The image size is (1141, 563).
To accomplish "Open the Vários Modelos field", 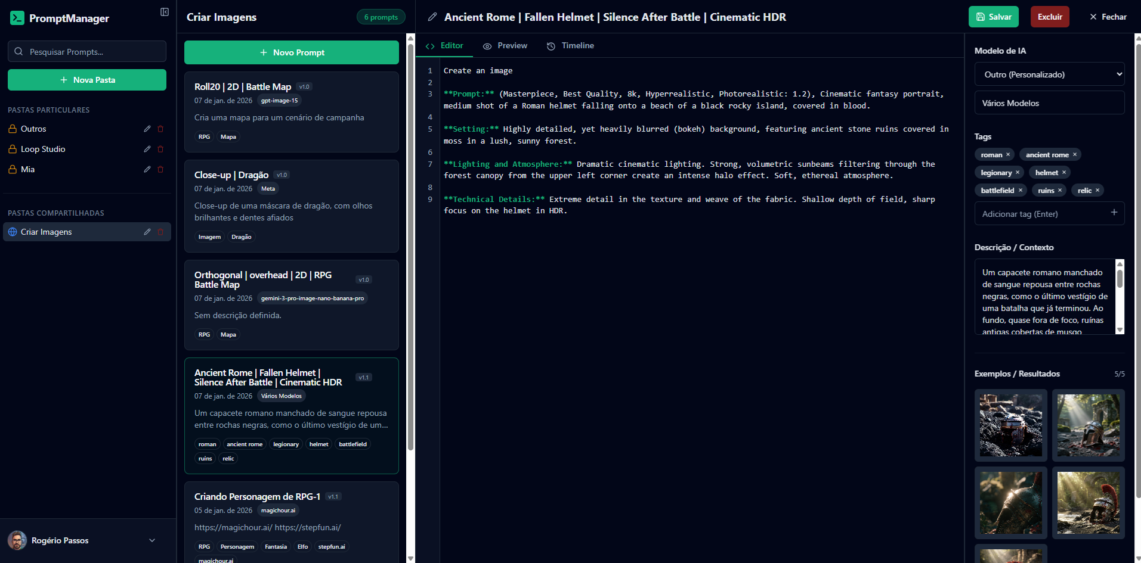I will click(x=1049, y=102).
